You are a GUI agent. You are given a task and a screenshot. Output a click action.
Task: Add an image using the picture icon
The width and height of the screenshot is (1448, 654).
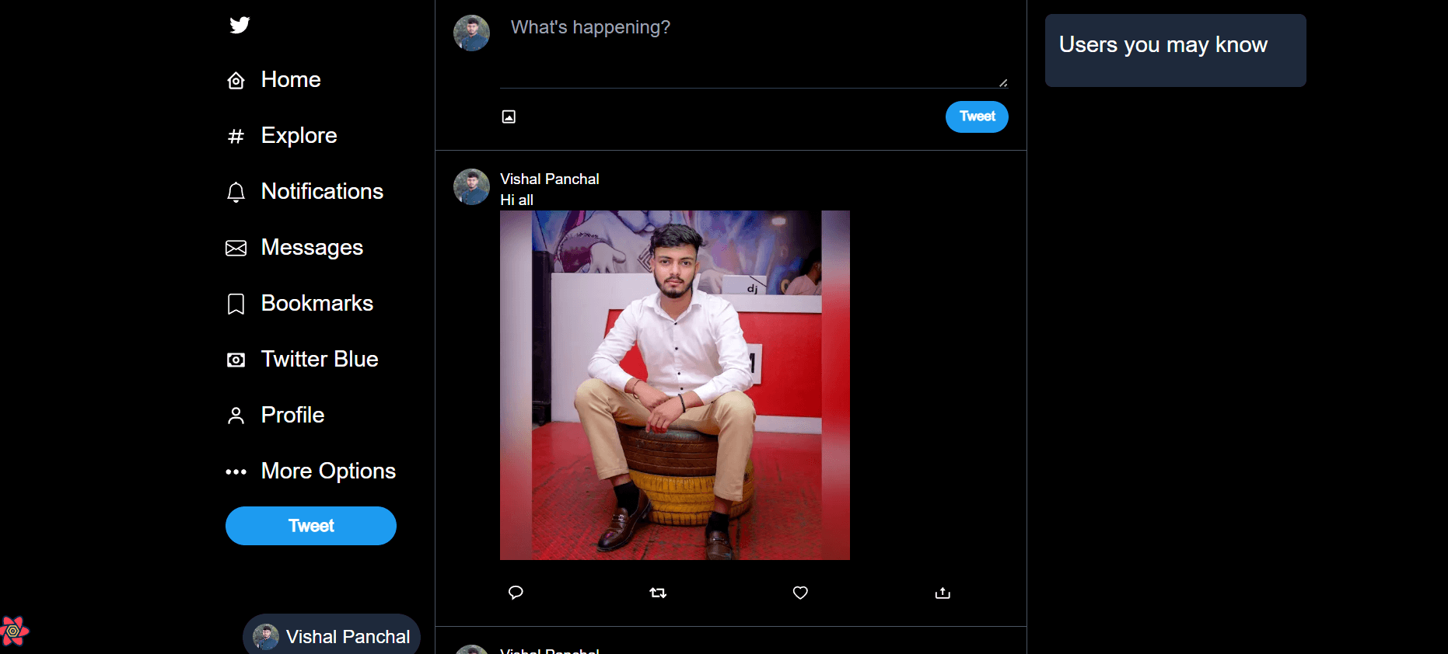pos(509,117)
